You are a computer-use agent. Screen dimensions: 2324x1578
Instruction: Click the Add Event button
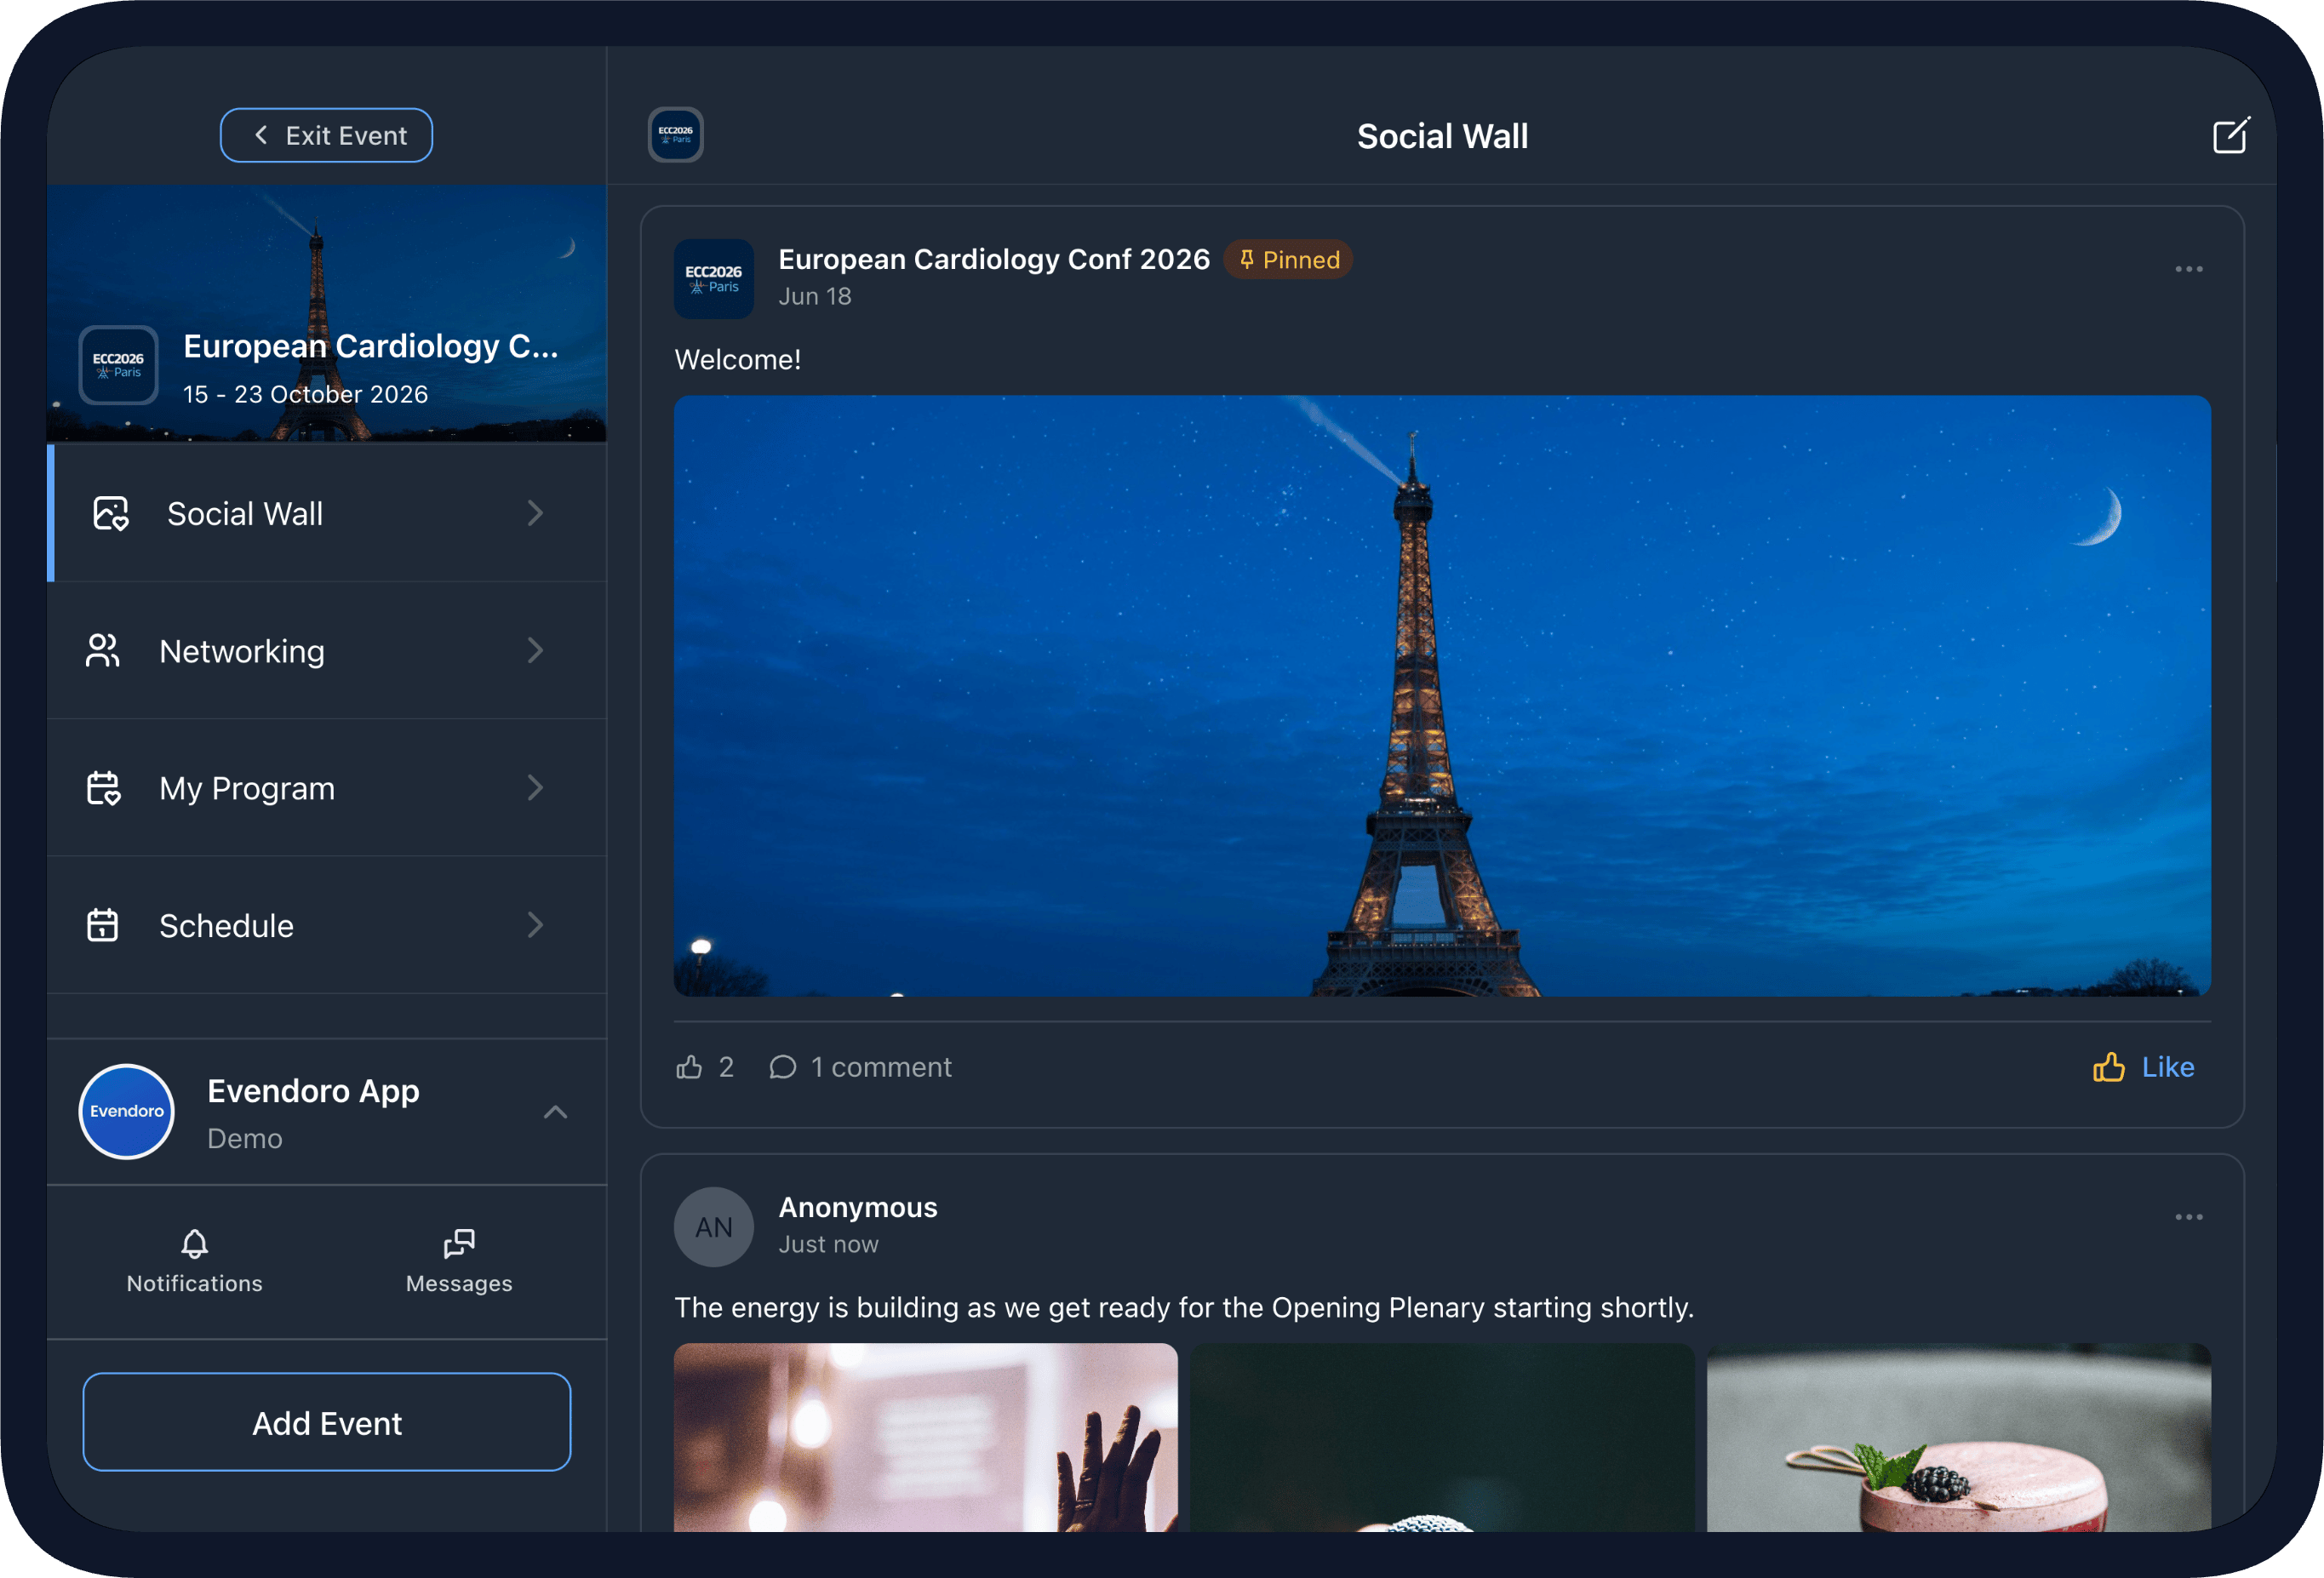[x=327, y=1422]
